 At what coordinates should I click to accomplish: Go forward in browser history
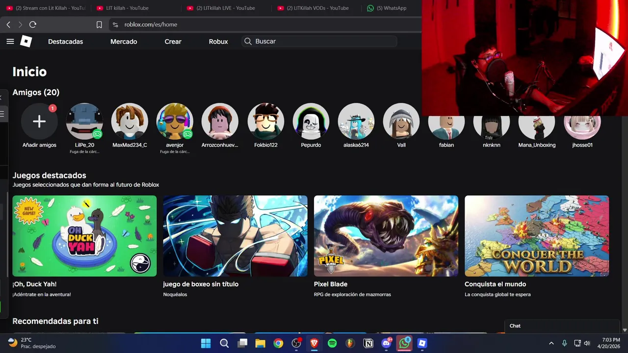20,25
